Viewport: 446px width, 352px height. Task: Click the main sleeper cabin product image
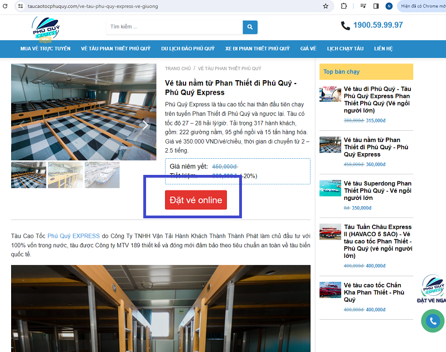[84, 111]
